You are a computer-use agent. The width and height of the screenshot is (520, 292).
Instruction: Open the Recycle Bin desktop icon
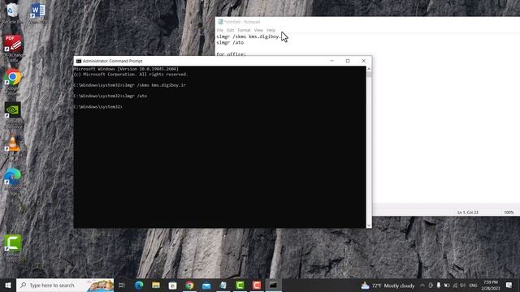coord(12,14)
